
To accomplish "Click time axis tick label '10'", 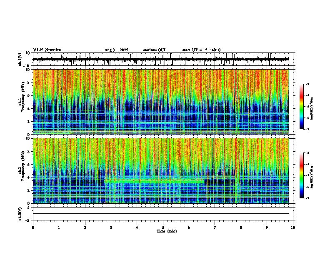I will coord(293,227).
